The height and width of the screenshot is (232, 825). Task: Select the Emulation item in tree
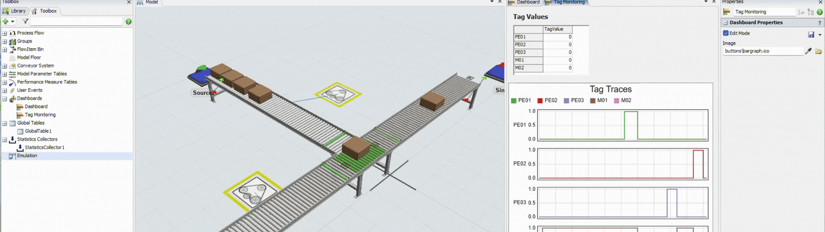click(27, 156)
